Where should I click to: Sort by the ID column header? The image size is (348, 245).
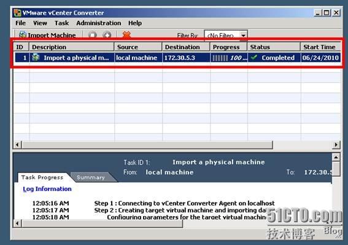click(x=21, y=47)
